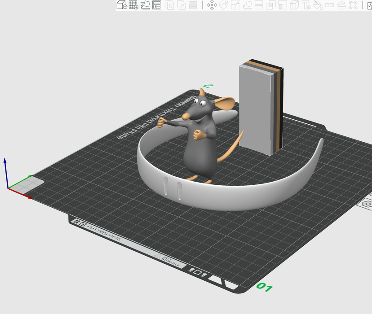Open the Text shape tool
This screenshot has height=314, width=372.
point(306,5)
